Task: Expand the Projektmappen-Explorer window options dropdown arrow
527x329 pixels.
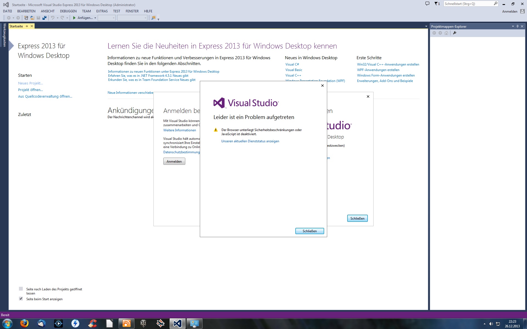Action: pos(513,26)
